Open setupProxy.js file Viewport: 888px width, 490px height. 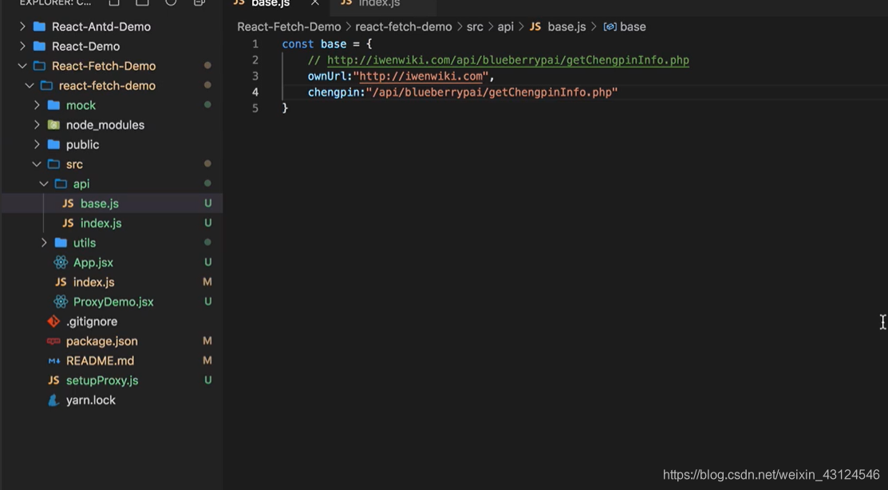pos(102,380)
